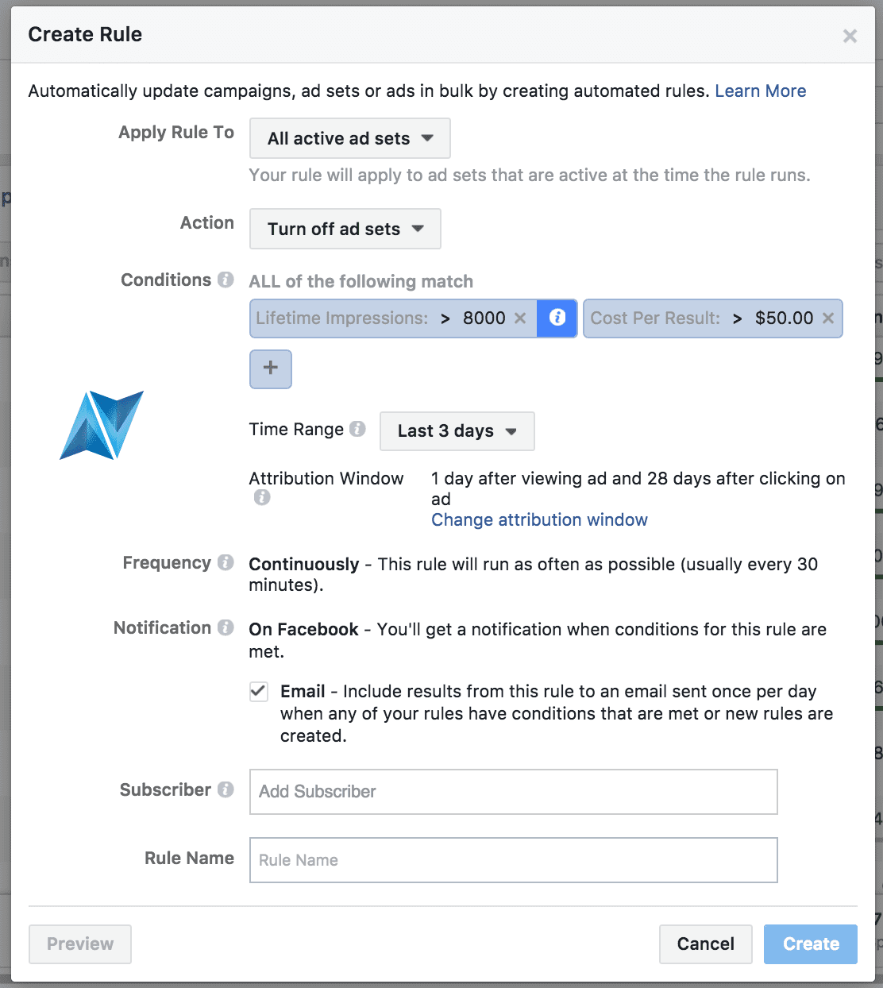Click the Subscriber info icon

[226, 789]
